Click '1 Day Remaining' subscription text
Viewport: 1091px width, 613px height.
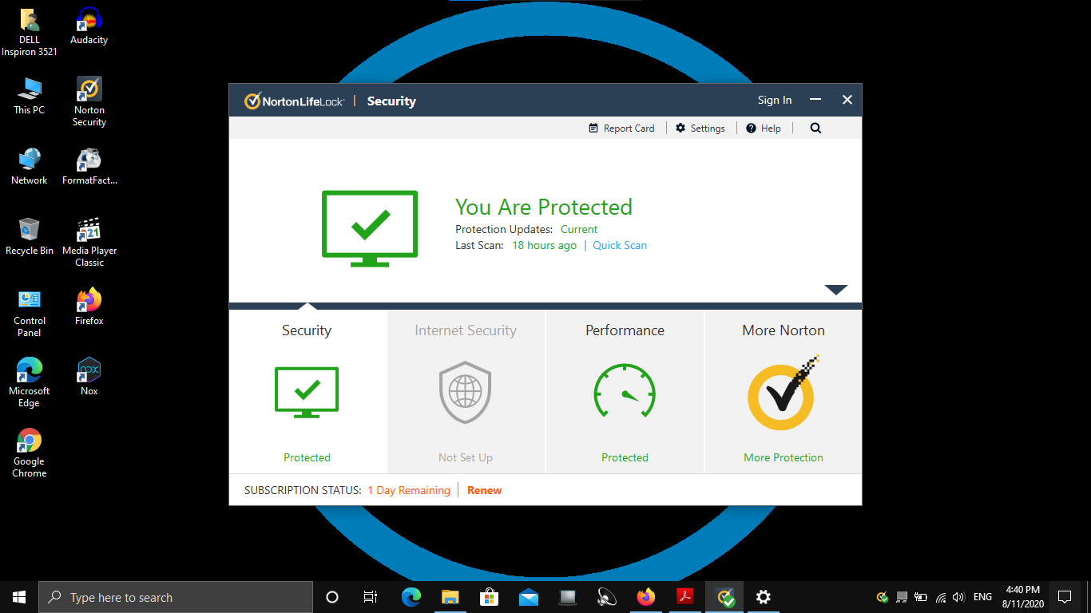409,490
